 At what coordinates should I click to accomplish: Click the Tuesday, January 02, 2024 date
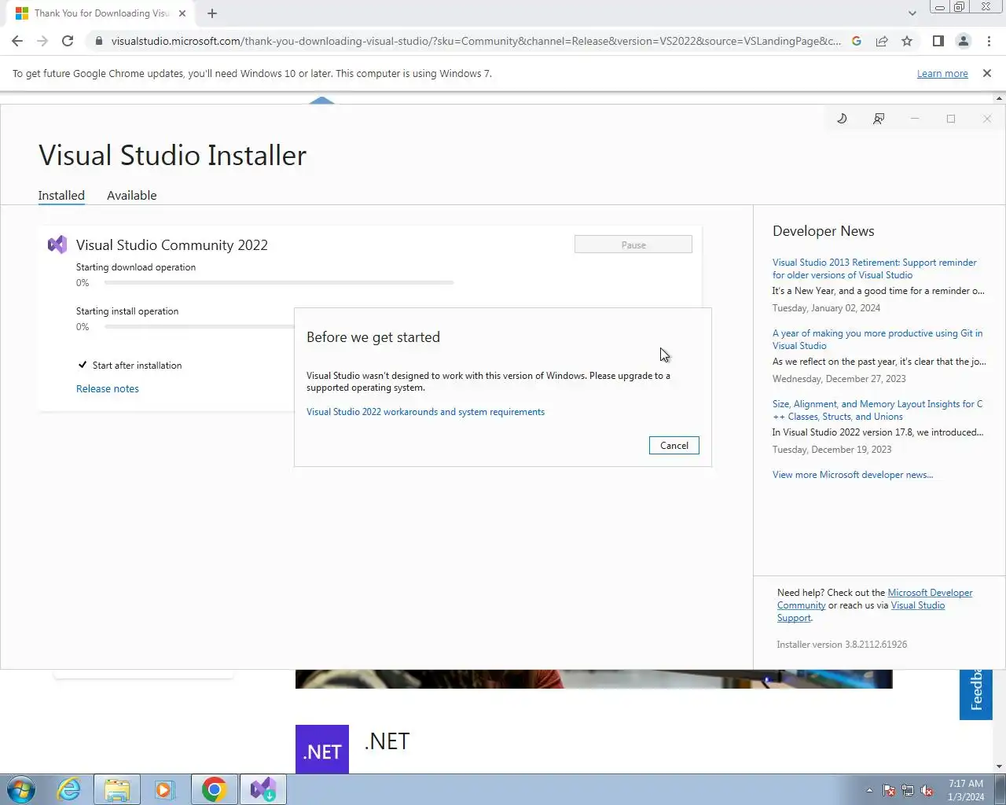[x=826, y=308]
